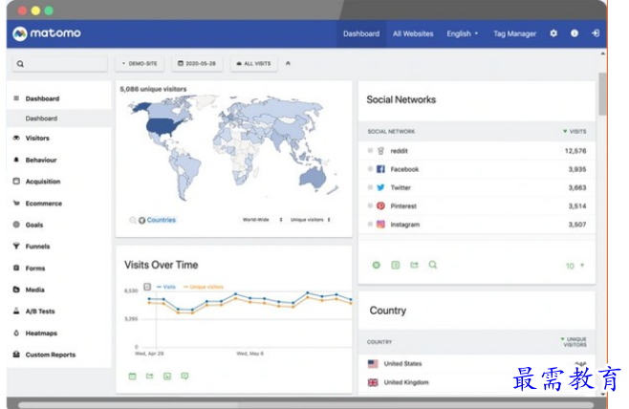Click the map zoom-out magnifier icon

pos(132,220)
